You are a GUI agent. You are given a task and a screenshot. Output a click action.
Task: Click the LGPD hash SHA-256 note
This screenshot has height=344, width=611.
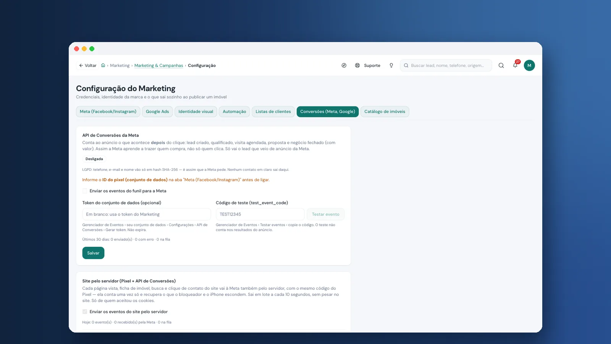pos(186,170)
